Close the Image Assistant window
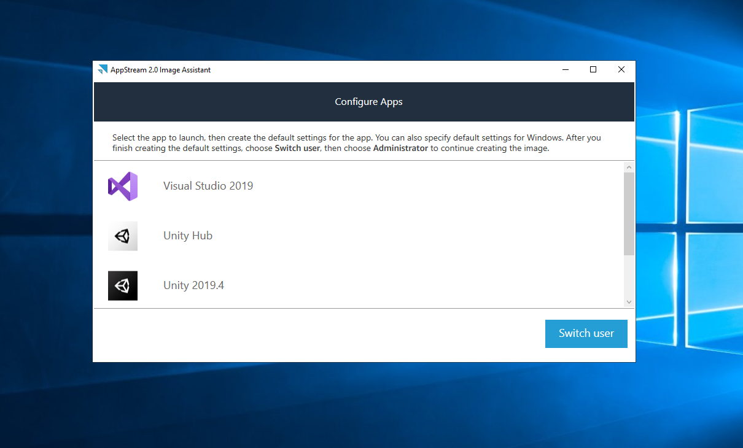The height and width of the screenshot is (448, 743). point(621,70)
